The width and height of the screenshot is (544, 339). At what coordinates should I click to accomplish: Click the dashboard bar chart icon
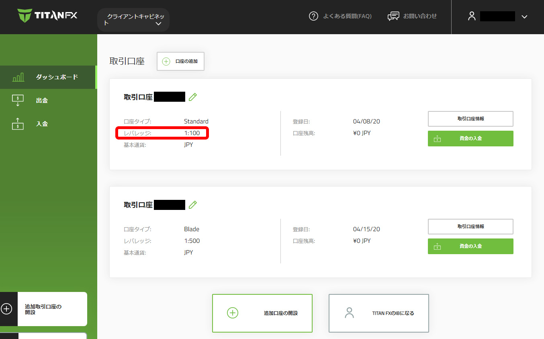18,77
